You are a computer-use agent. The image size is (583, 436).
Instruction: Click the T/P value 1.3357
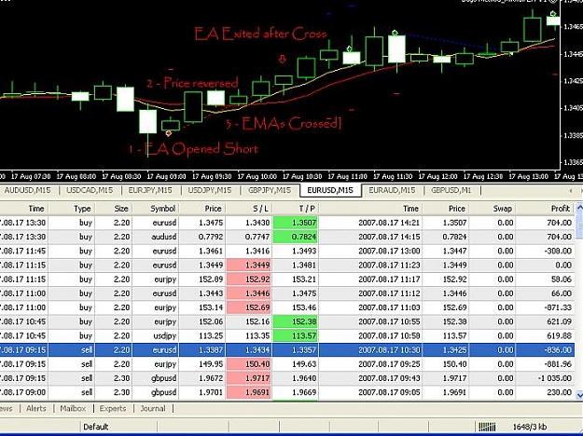pos(304,350)
